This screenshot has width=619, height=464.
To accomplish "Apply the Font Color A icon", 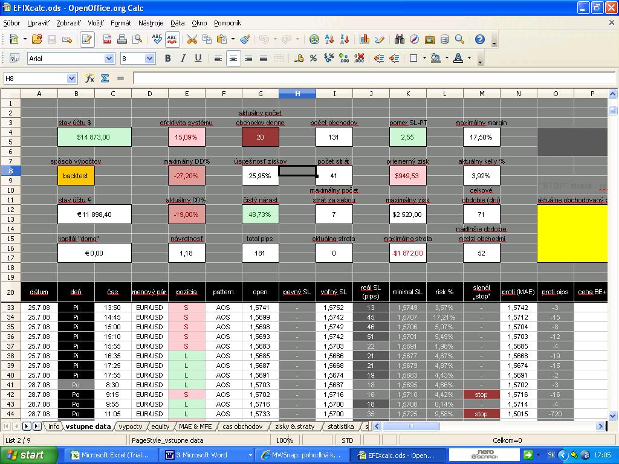I will tap(458, 59).
